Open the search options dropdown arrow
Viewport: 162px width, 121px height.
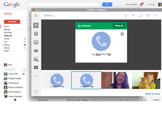[x=99, y=5]
